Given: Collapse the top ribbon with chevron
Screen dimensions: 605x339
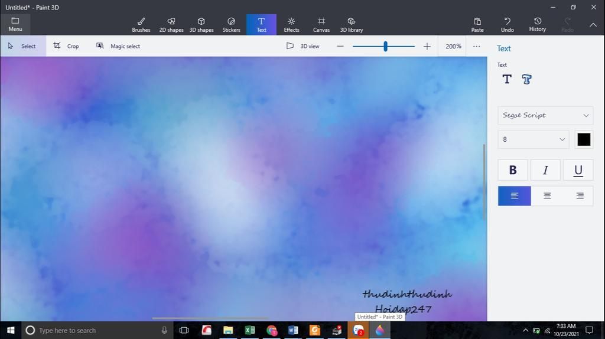Looking at the screenshot, I should pos(593,25).
